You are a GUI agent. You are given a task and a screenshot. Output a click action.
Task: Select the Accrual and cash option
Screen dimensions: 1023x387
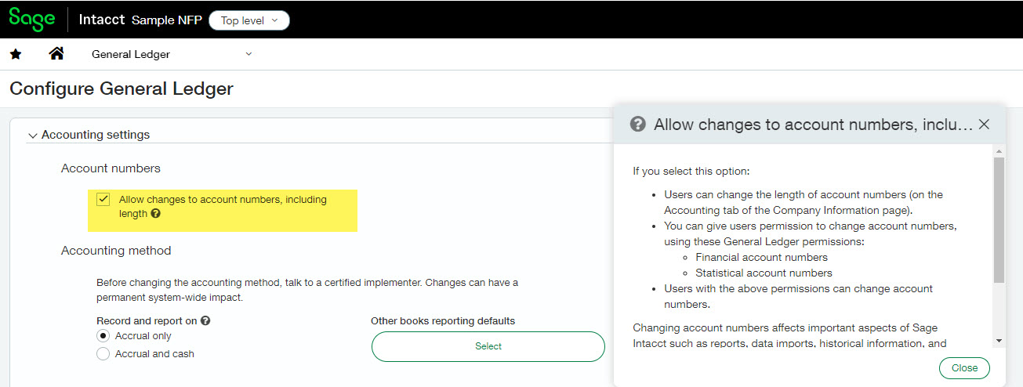click(103, 354)
